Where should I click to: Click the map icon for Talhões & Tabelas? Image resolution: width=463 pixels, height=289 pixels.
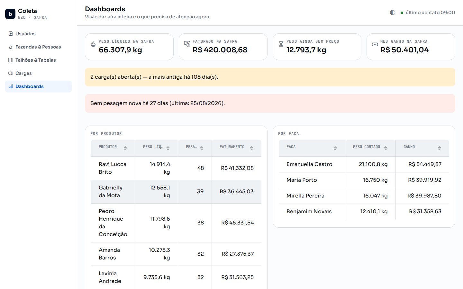click(11, 60)
